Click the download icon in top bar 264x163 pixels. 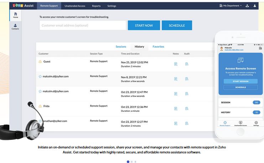tap(247, 6)
